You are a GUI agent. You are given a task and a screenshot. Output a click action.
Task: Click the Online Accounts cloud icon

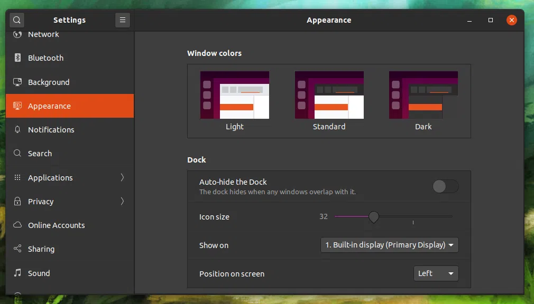pos(17,225)
